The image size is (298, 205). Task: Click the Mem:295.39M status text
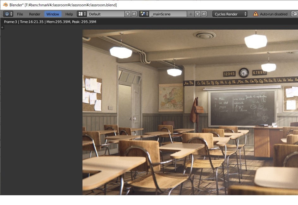pyautogui.click(x=58, y=22)
